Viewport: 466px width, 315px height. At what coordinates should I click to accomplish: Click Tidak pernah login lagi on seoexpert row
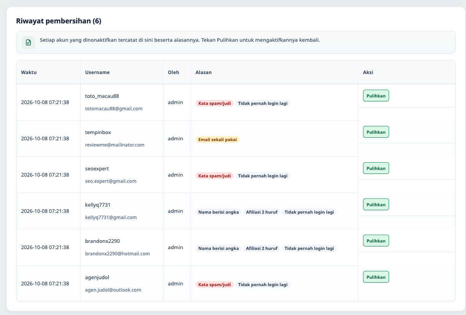click(x=263, y=175)
